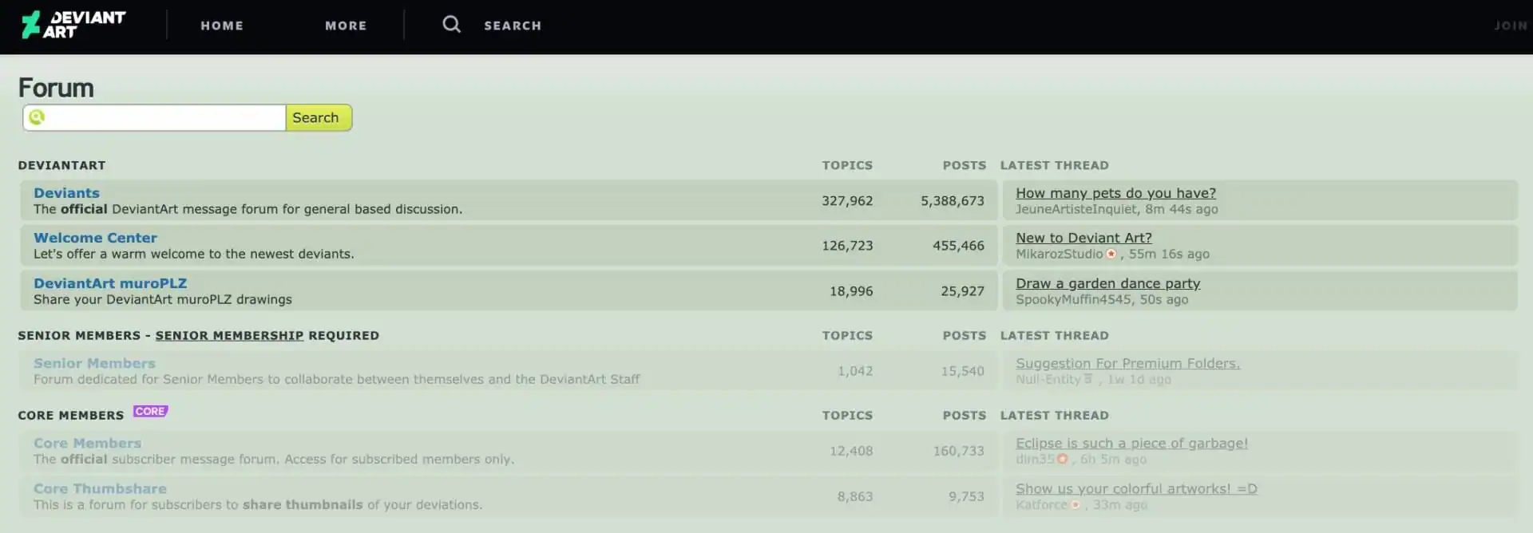
Task: Follow the Senior Membership link
Action: 229,335
